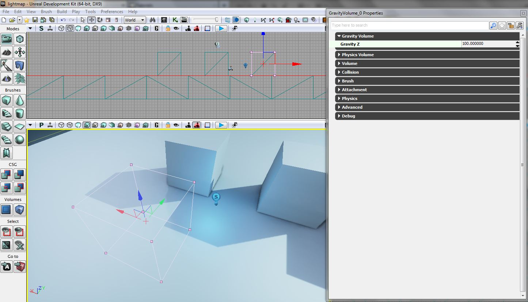The width and height of the screenshot is (528, 302).
Task: Select the Sphere brush builder
Action: click(x=20, y=140)
